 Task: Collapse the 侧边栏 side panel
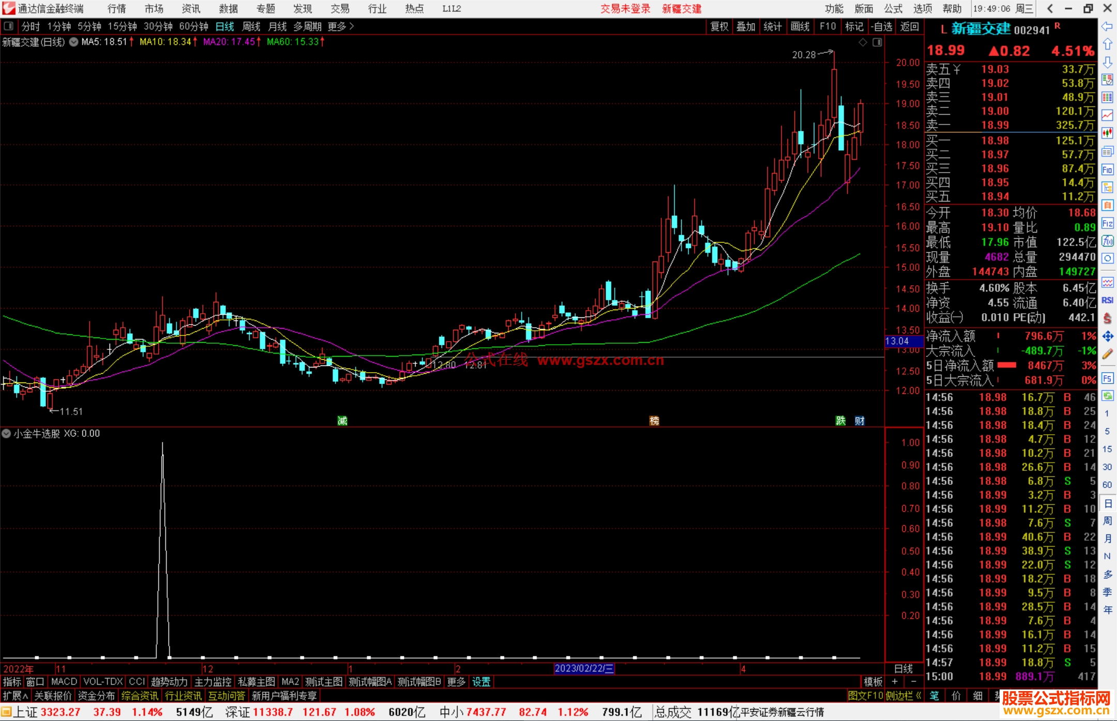click(903, 696)
